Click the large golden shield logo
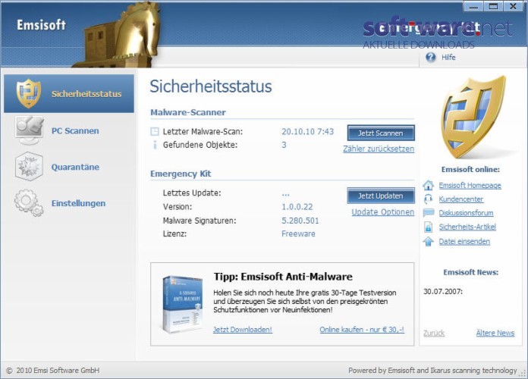Image resolution: width=528 pixels, height=379 pixels. pyautogui.click(x=474, y=117)
